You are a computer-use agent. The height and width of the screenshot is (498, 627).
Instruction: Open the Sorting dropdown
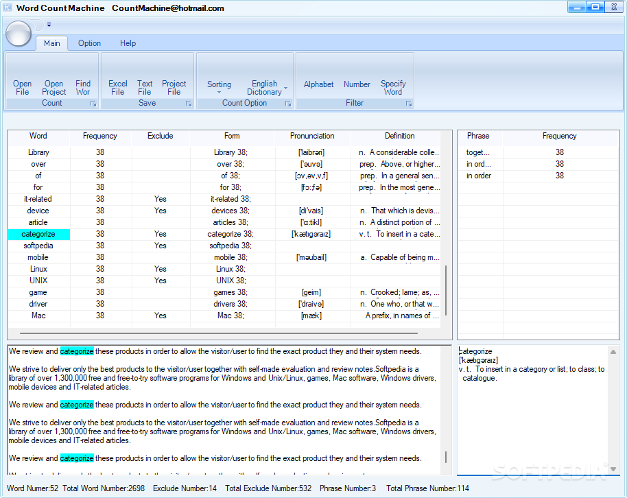point(219,87)
